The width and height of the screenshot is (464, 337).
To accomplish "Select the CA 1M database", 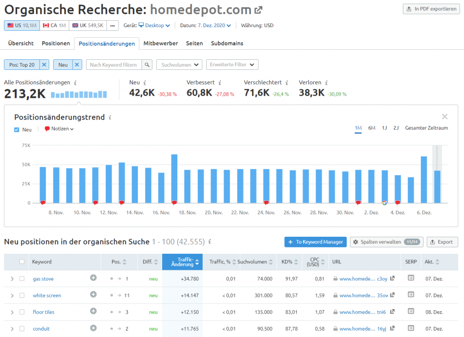I will pyautogui.click(x=54, y=25).
